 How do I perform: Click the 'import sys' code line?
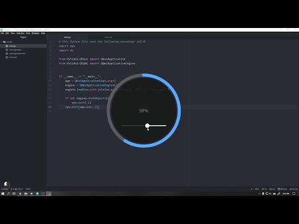(67, 46)
